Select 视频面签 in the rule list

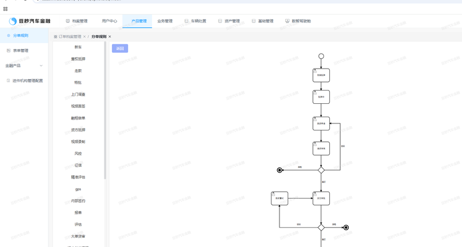[78, 106]
